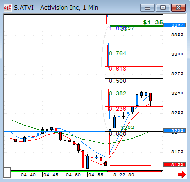Click the red session bar below chart
The width and height of the screenshot is (190, 182).
point(135,171)
